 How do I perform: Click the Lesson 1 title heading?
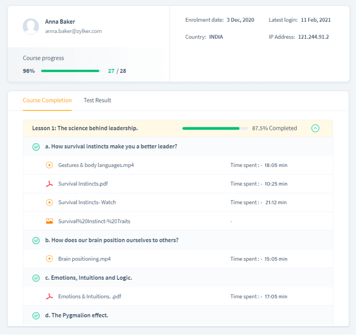85,128
